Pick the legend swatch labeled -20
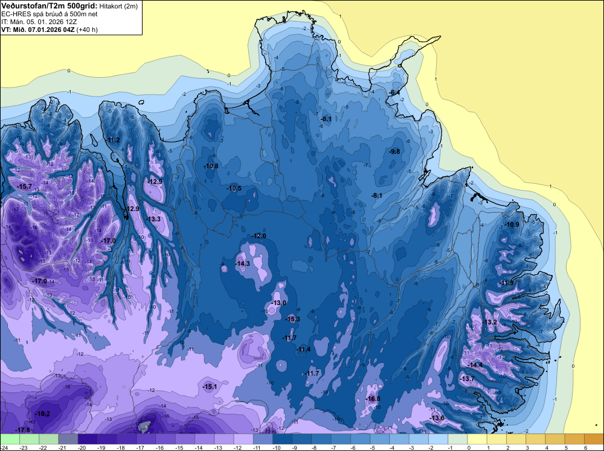The image size is (604, 451). 88,439
